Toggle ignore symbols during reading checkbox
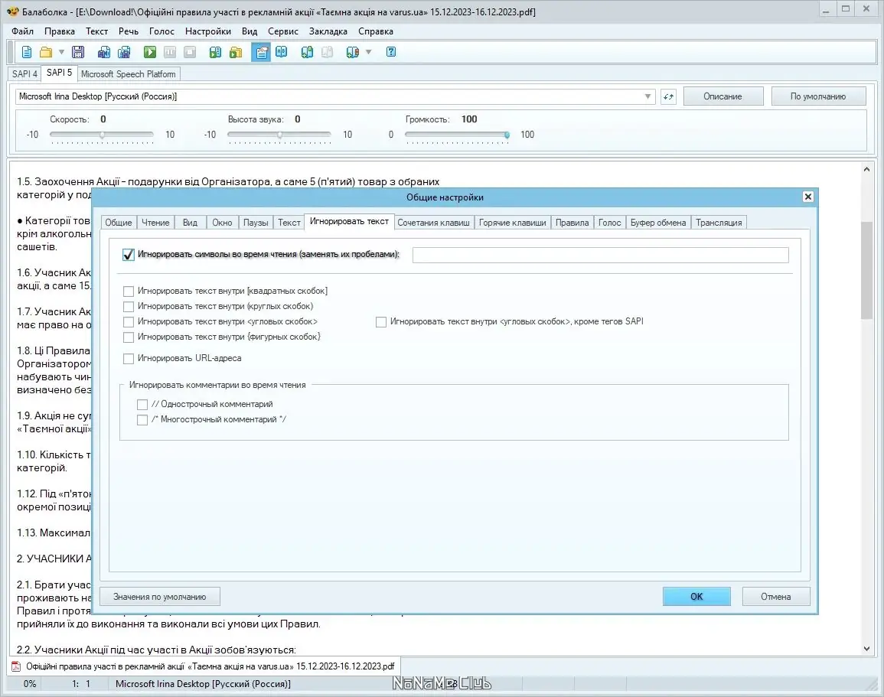The image size is (884, 697). pyautogui.click(x=129, y=255)
